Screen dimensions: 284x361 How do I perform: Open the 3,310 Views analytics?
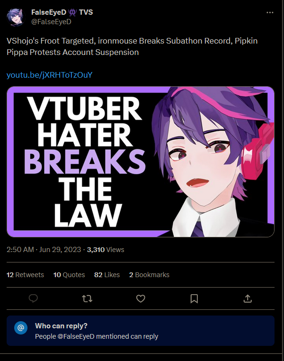106,250
